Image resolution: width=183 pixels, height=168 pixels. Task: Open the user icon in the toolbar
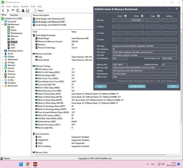(23, 11)
